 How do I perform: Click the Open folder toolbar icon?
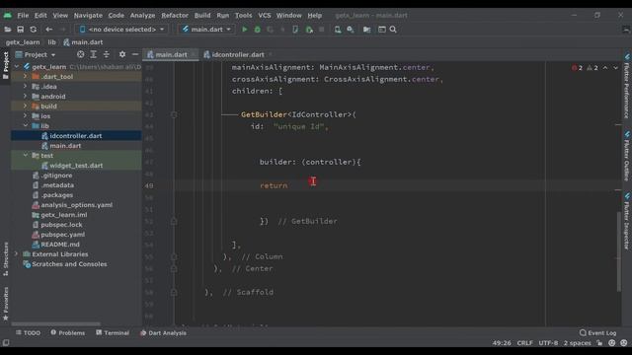[7, 30]
